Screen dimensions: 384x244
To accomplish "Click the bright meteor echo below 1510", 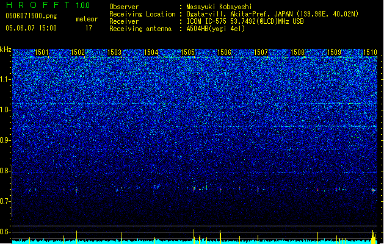I will [374, 190].
